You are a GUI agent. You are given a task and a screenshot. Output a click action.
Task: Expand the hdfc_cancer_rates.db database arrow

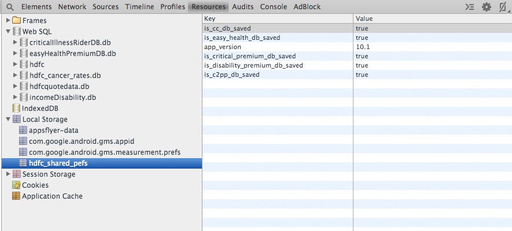tap(15, 76)
